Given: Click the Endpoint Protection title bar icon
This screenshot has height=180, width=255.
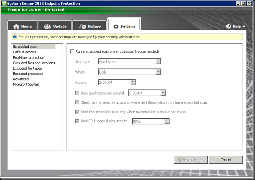Looking at the screenshot, I should click(4, 4).
